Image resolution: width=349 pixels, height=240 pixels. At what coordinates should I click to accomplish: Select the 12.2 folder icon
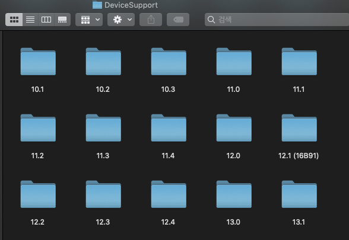click(38, 194)
